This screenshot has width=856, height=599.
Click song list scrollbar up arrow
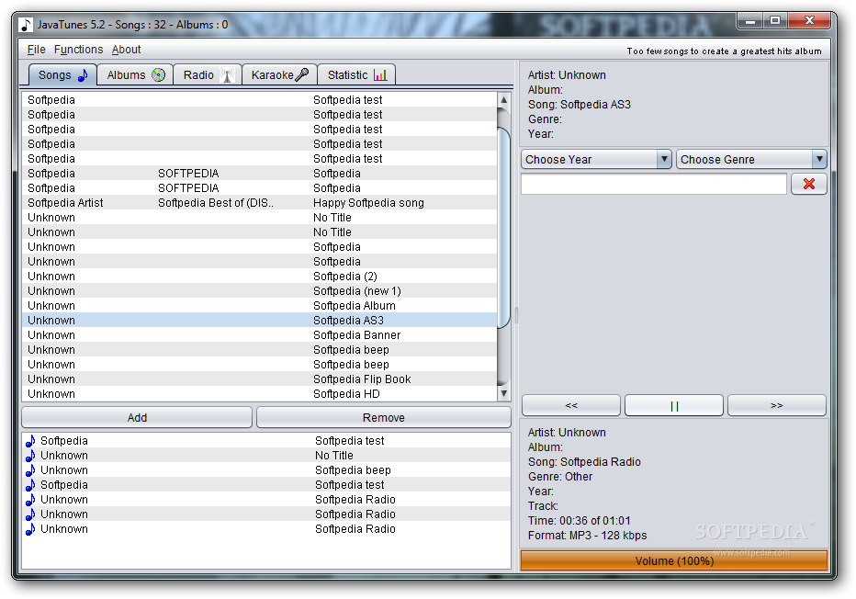point(504,100)
